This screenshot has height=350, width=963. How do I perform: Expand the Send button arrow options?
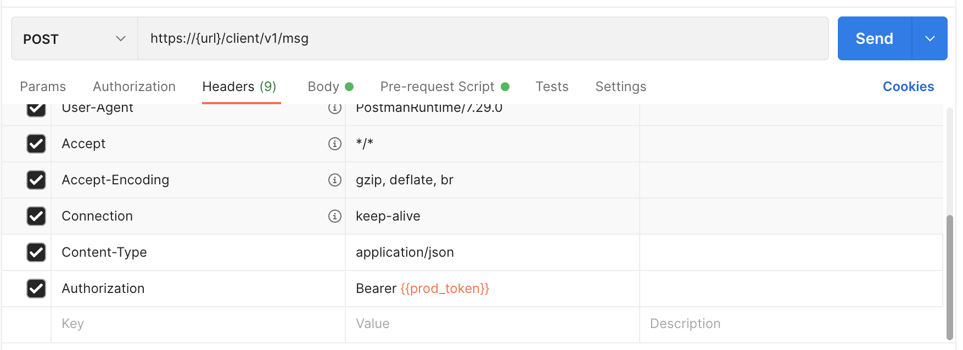point(930,39)
